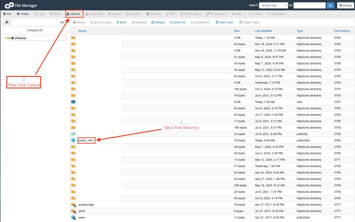Click the Go button next to path field

coord(62,22)
